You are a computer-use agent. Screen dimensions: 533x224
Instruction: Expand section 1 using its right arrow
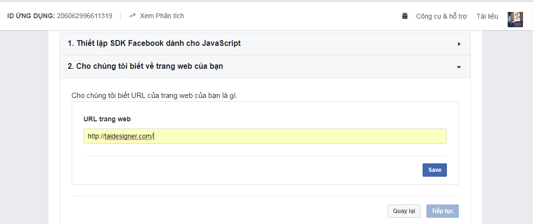point(459,44)
